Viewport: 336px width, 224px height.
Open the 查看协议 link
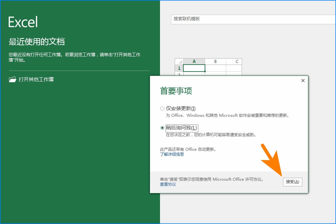167,184
